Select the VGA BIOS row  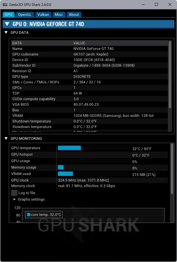88,104
